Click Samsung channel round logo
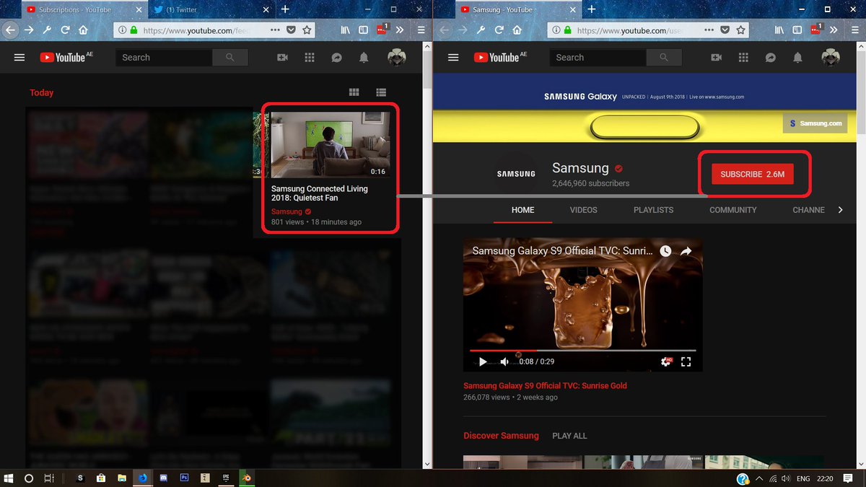Viewport: 866px width, 487px height. (516, 174)
